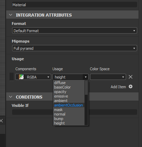This screenshot has height=147, width=142.
Task: Click the Add Item plus icon
Action: click(x=131, y=86)
